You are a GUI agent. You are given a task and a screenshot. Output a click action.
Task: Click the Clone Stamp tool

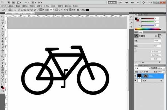(x=3, y=41)
